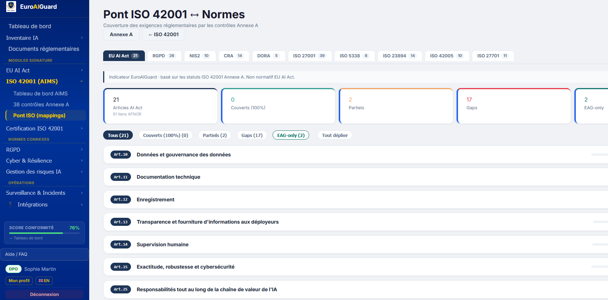Screen dimensions: 608x300
Task: Click the 21 Articles AI Act card
Action: pyautogui.click(x=161, y=106)
